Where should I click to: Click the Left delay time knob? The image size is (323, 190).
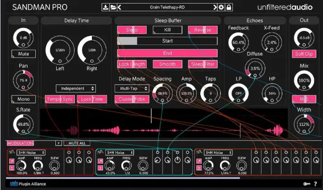[60, 50]
